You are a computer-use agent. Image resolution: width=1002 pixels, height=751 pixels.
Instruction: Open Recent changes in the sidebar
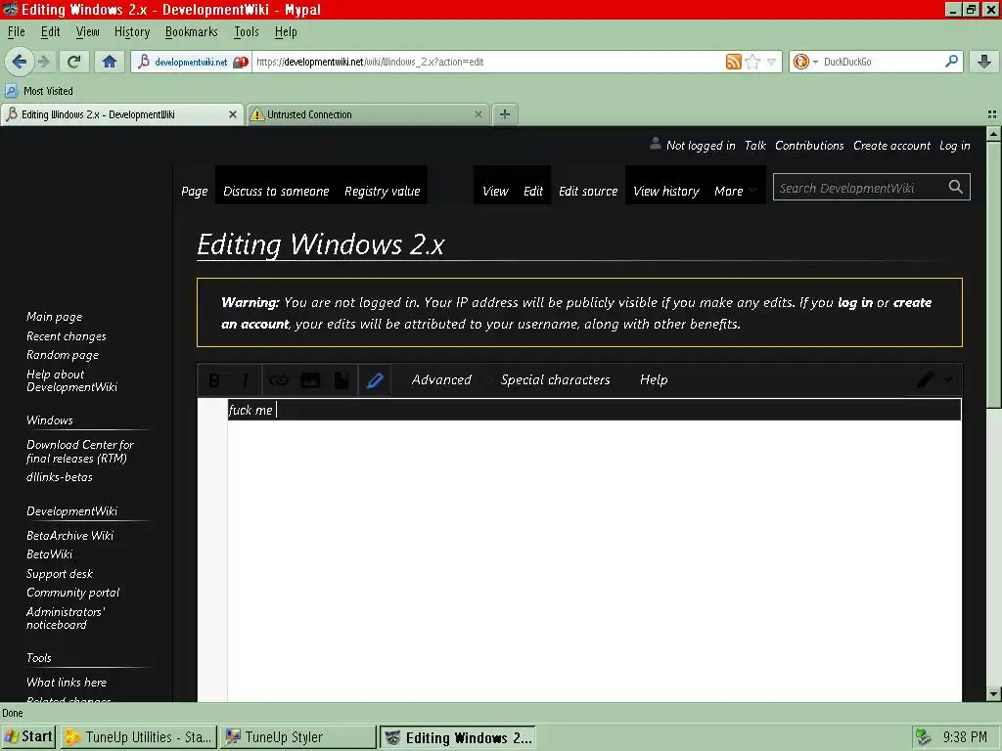tap(66, 336)
